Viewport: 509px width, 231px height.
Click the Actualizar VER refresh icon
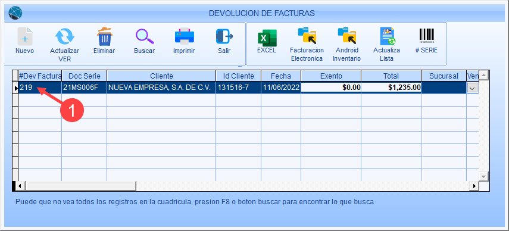point(65,36)
